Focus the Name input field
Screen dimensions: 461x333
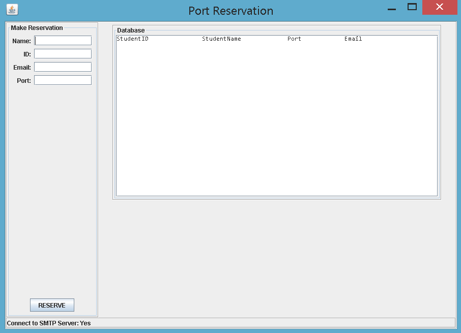(63, 41)
